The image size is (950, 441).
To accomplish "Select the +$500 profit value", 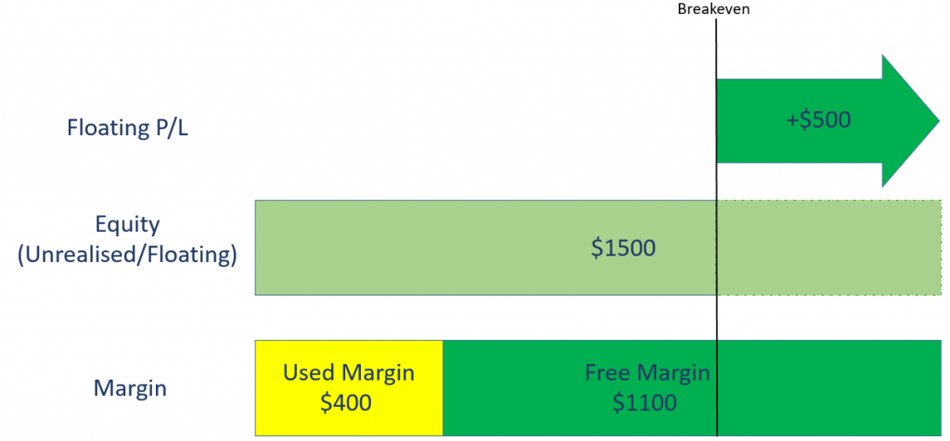I will click(818, 120).
